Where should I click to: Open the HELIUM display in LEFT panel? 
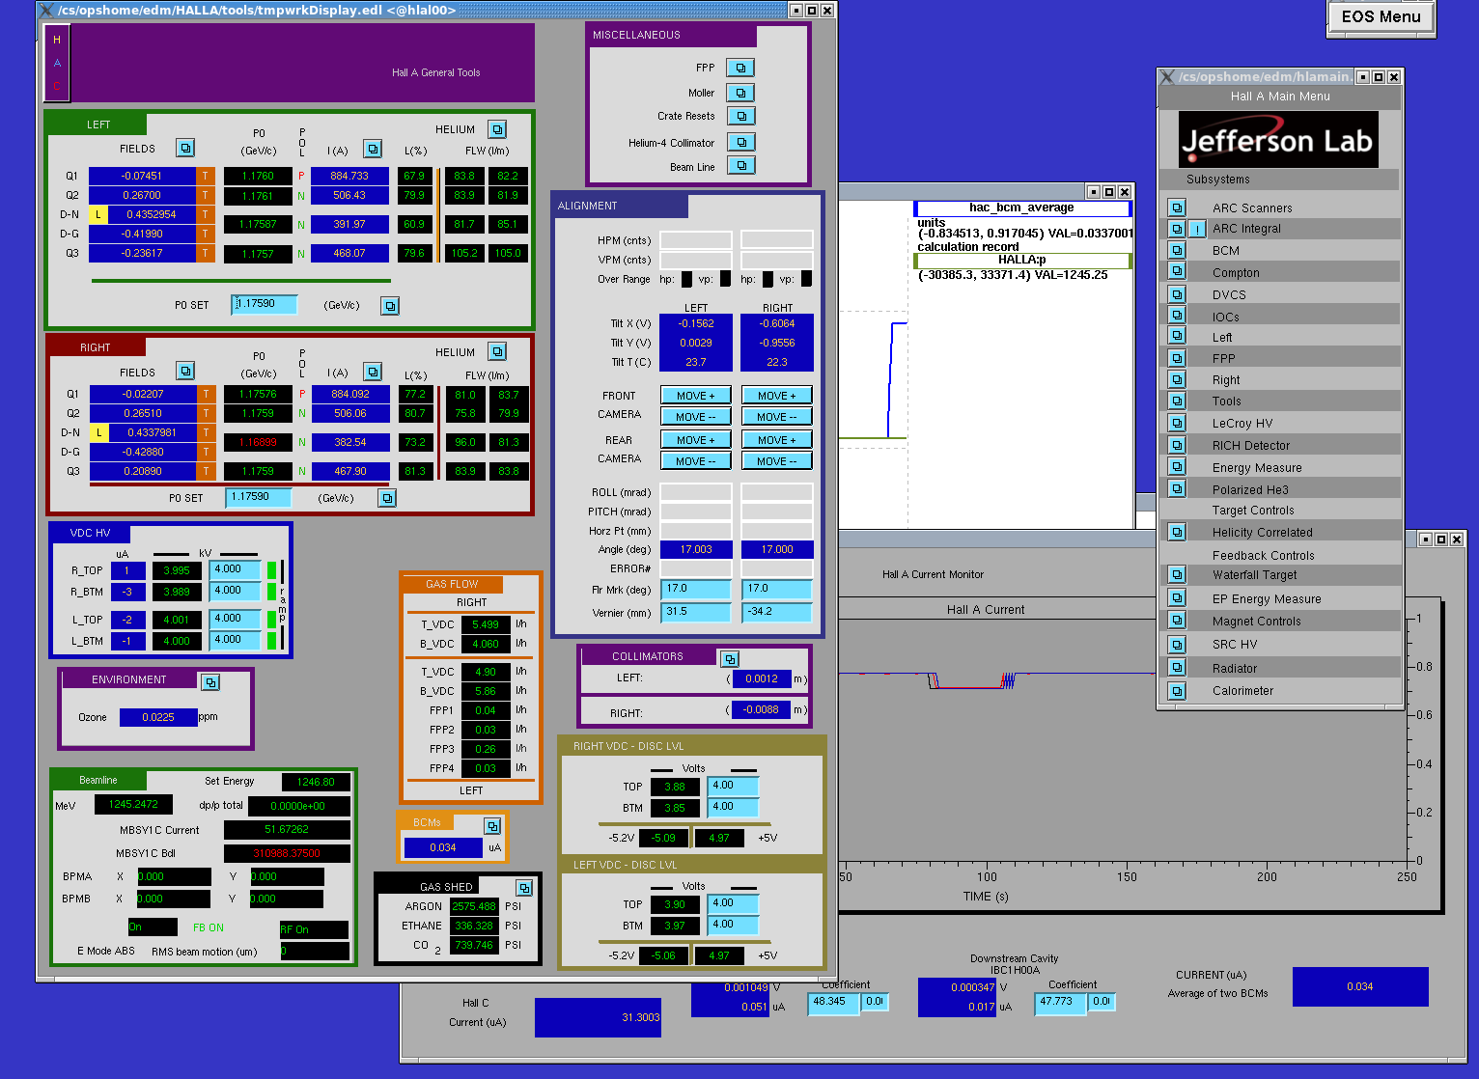coord(497,129)
